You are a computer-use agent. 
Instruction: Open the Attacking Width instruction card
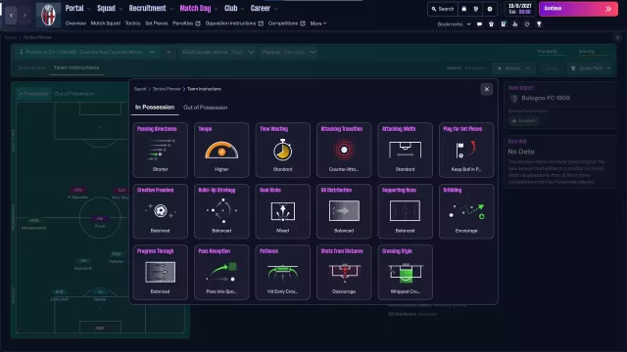coord(405,150)
